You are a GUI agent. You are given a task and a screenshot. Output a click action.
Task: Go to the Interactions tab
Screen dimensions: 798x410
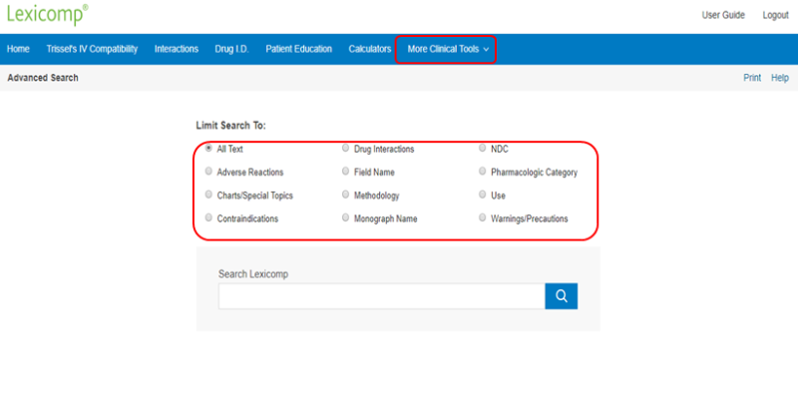coord(177,49)
